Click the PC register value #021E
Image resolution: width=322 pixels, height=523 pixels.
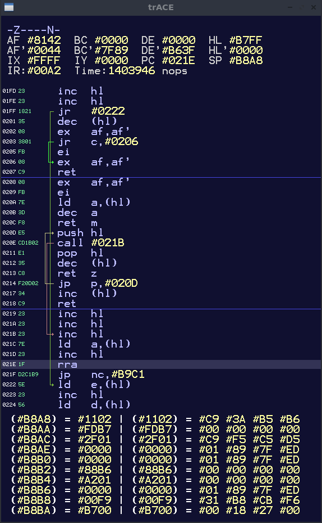178,60
